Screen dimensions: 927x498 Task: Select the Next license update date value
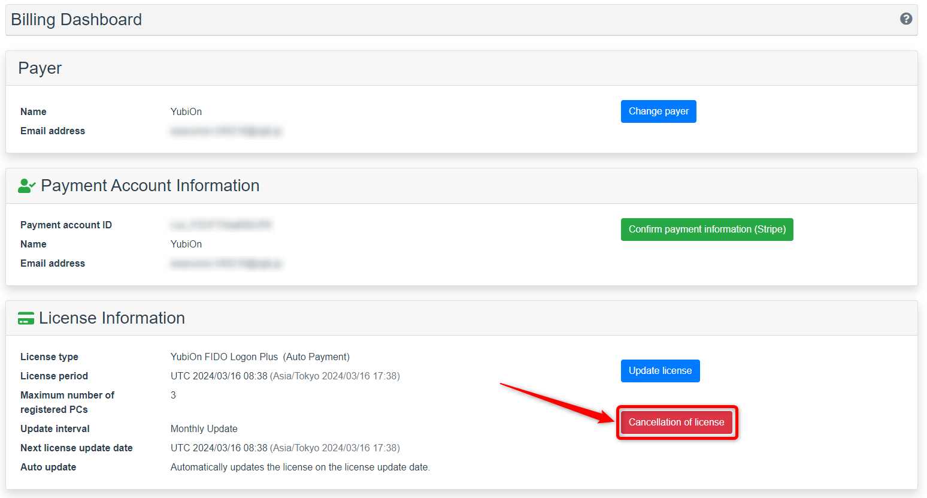tap(285, 448)
